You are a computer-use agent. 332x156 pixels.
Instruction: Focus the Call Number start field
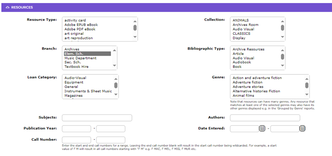[76, 140]
